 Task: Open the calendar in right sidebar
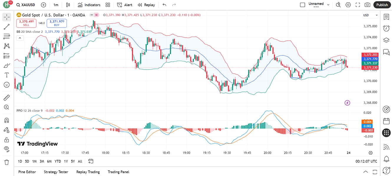pos(386,121)
